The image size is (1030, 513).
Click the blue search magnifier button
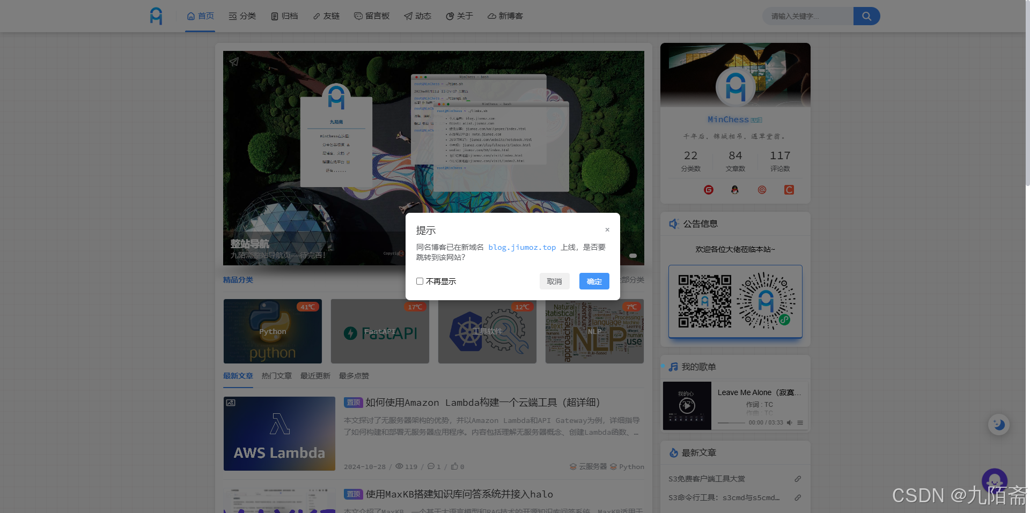[866, 16]
